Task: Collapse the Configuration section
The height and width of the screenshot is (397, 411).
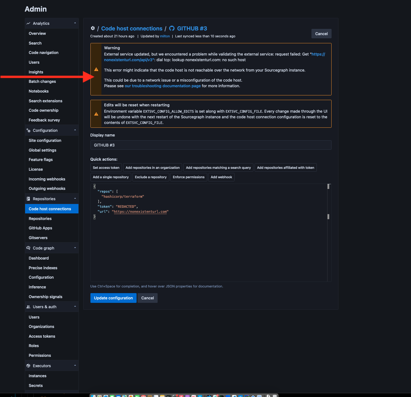Action: click(75, 130)
